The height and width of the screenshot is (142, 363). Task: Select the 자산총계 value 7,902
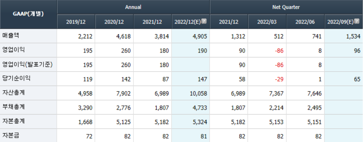(x=123, y=94)
